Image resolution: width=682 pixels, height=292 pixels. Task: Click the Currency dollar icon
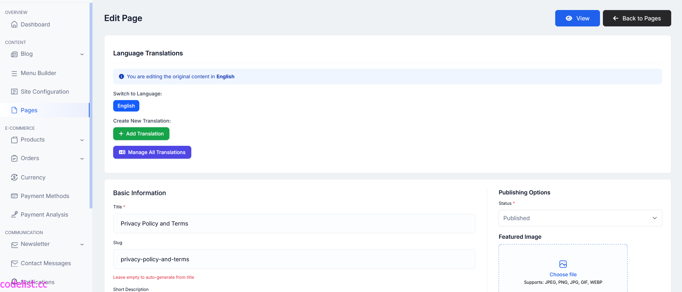click(14, 177)
